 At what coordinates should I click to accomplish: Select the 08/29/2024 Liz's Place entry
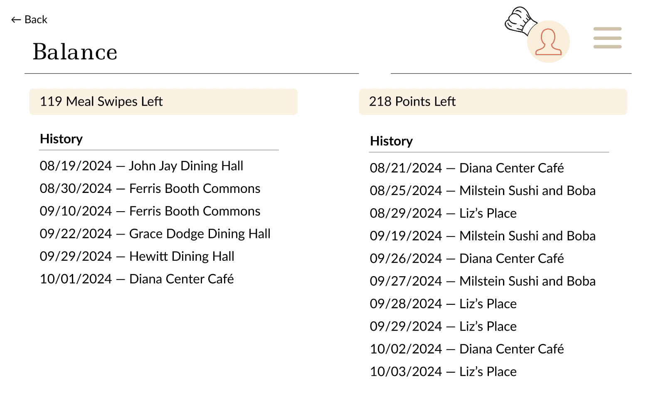(443, 213)
